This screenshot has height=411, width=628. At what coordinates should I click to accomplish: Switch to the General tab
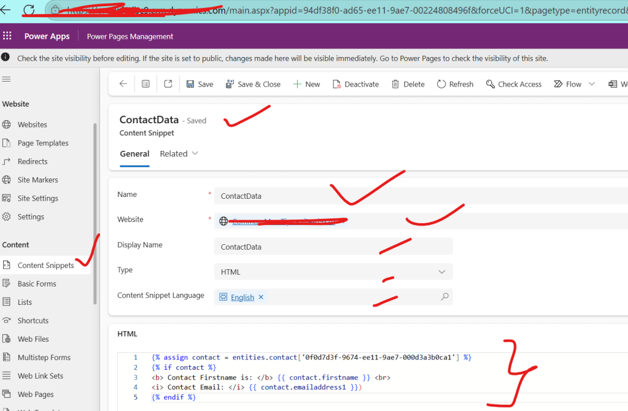(134, 154)
